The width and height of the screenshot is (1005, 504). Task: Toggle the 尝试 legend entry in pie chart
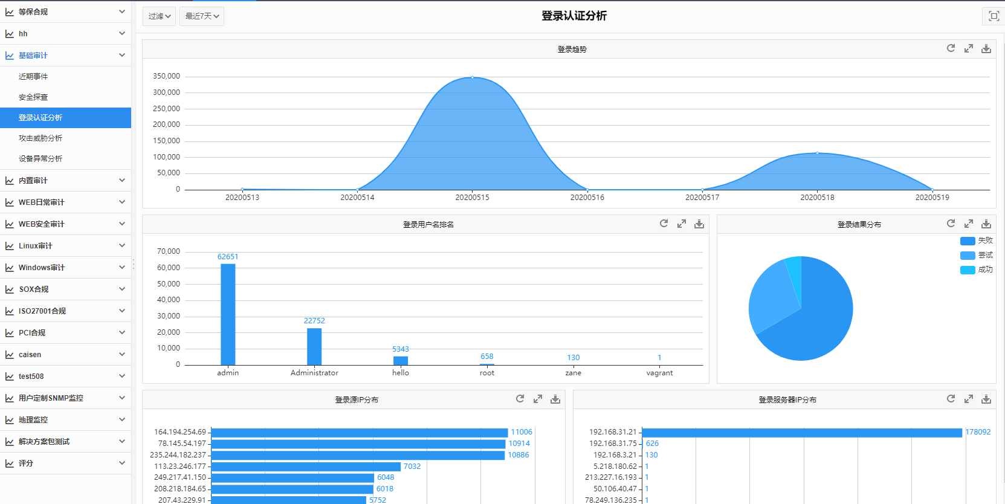coord(976,255)
